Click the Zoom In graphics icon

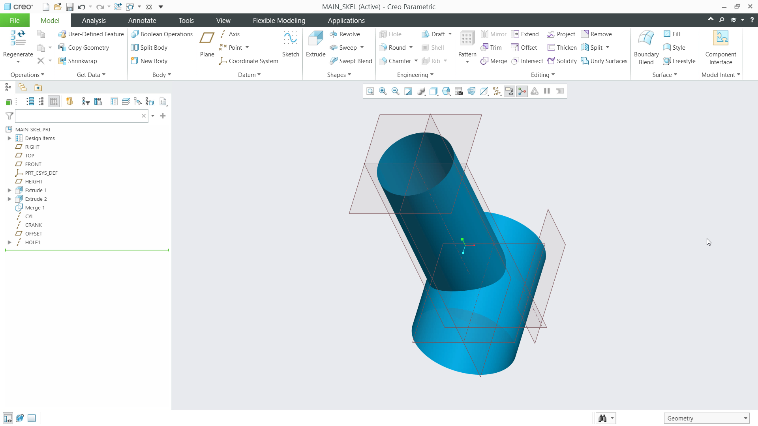[383, 92]
